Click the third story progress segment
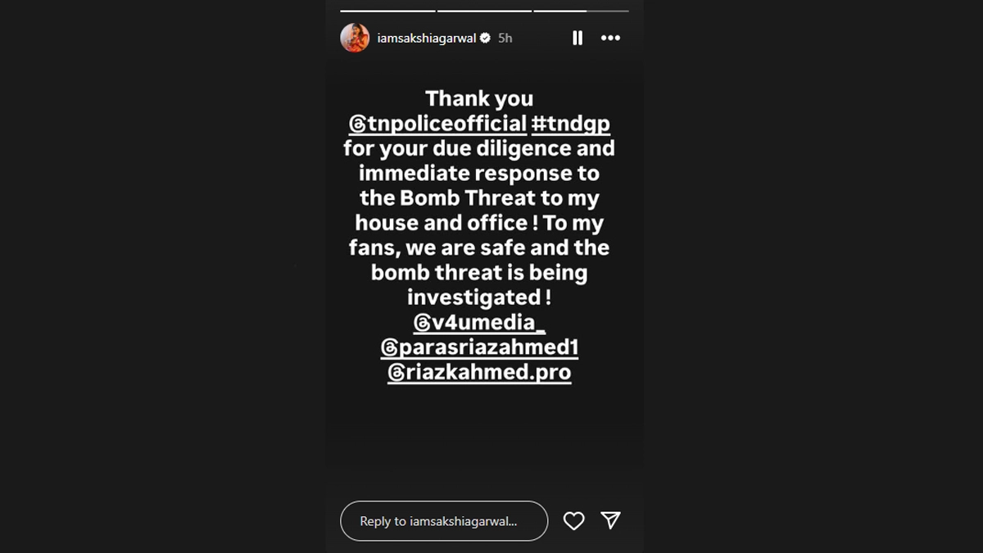Image resolution: width=983 pixels, height=553 pixels. [581, 11]
